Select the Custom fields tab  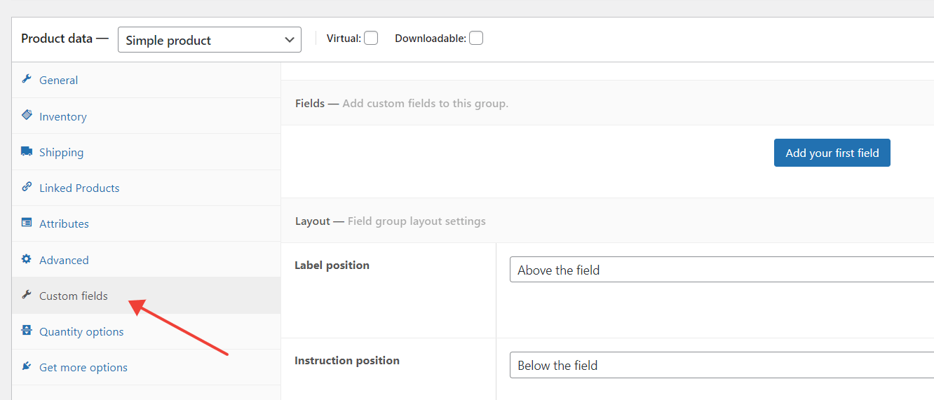point(146,296)
